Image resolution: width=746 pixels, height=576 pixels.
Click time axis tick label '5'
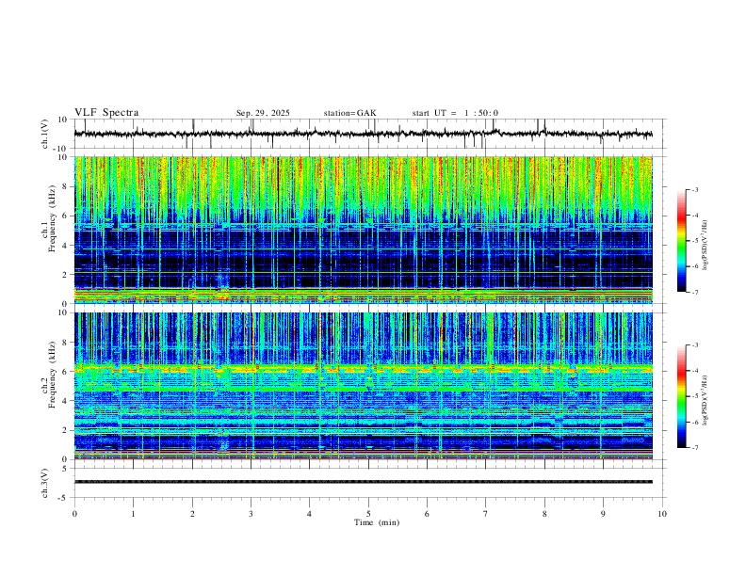pyautogui.click(x=368, y=514)
